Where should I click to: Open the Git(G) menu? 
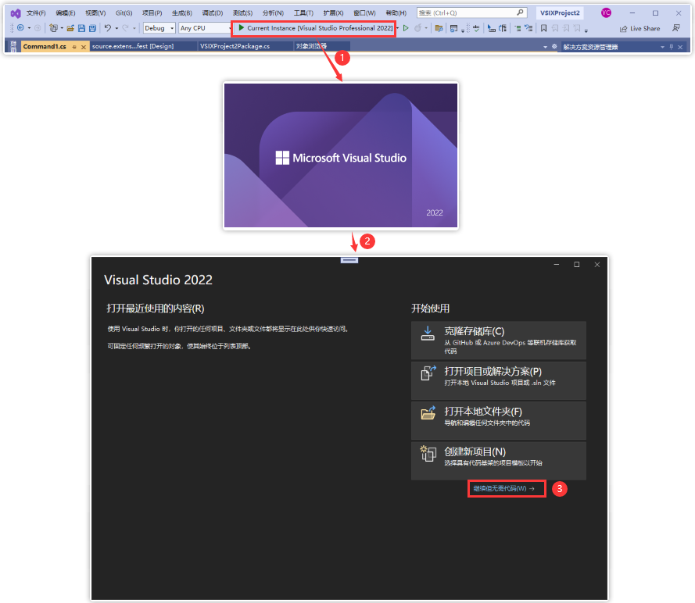click(x=124, y=12)
